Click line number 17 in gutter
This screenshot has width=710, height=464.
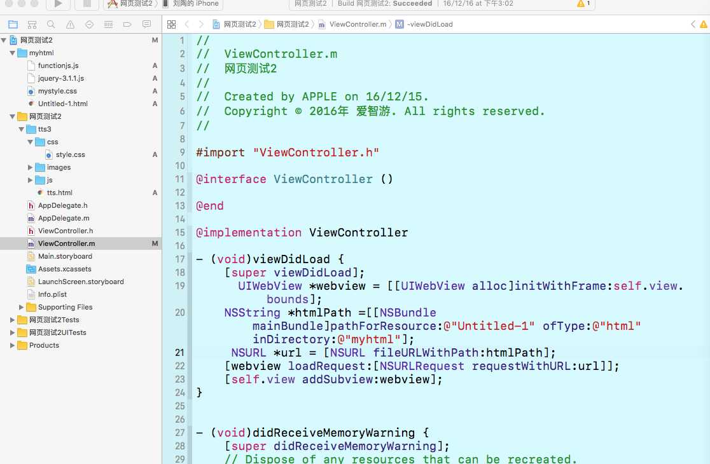tap(180, 259)
